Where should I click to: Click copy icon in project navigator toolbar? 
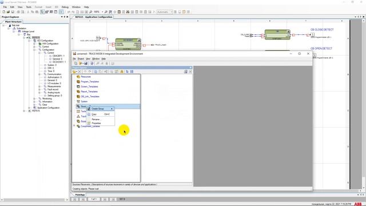click(x=96, y=72)
